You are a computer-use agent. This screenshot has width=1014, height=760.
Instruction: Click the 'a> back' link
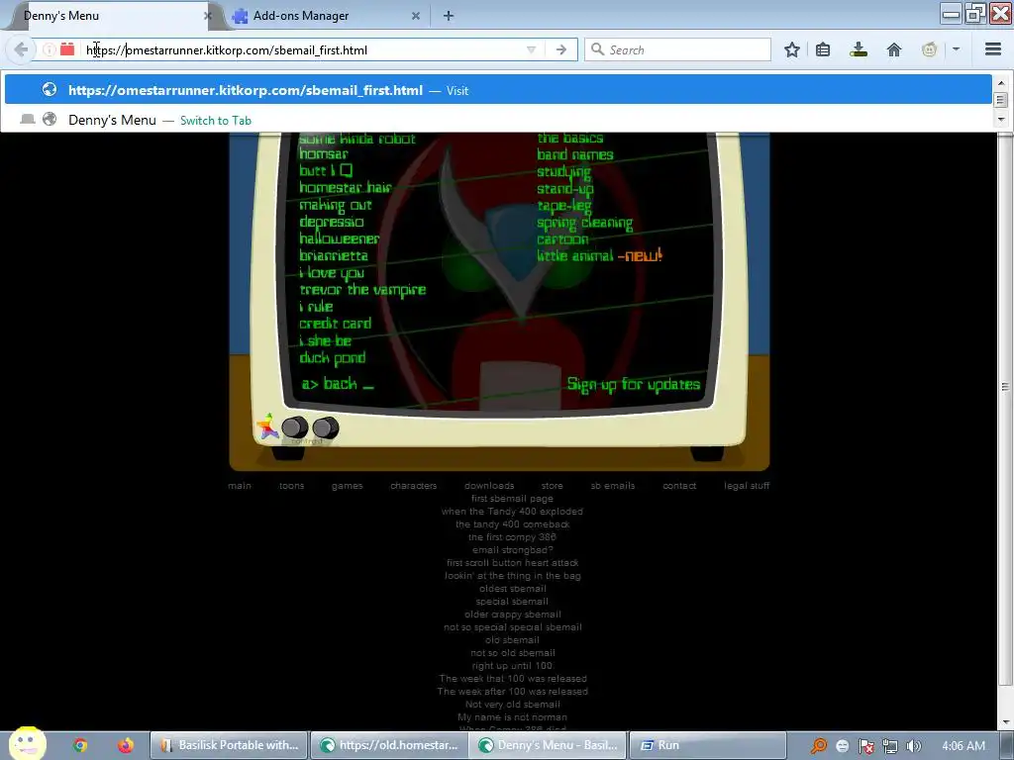[x=337, y=384]
